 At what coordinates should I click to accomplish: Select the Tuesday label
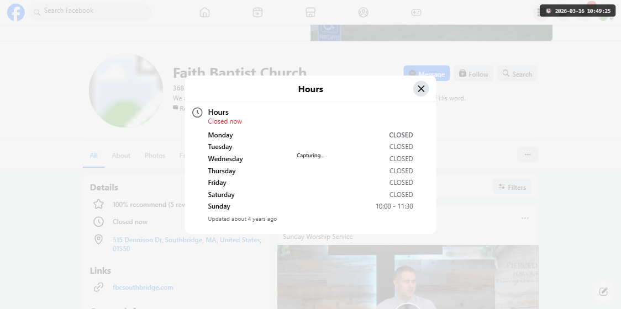[x=220, y=147]
